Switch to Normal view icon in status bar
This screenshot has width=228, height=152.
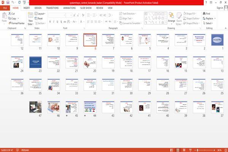pos(172,150)
